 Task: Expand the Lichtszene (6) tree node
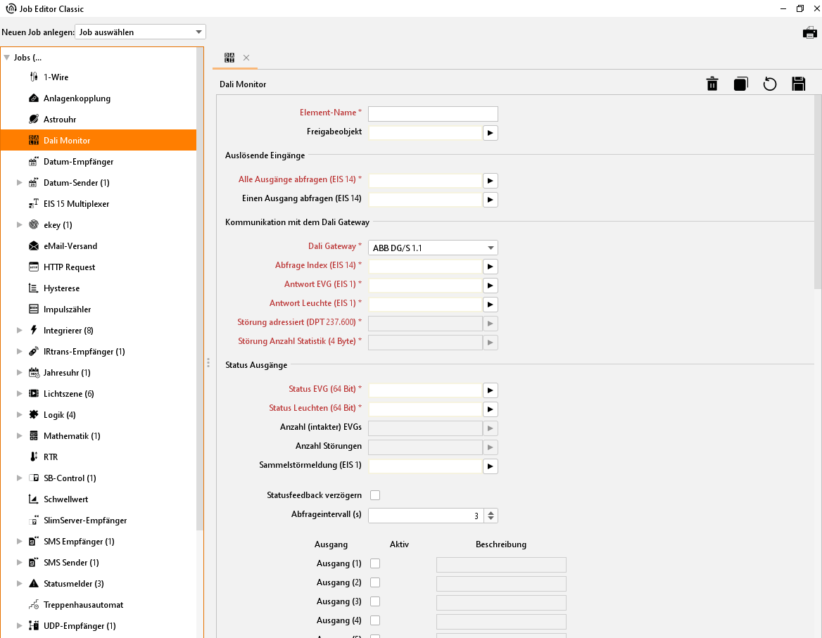pyautogui.click(x=20, y=394)
